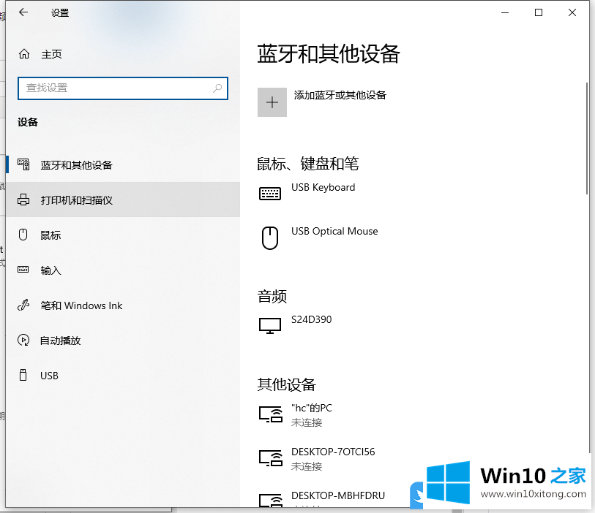
Task: Open the USB settings page
Action: (x=49, y=376)
